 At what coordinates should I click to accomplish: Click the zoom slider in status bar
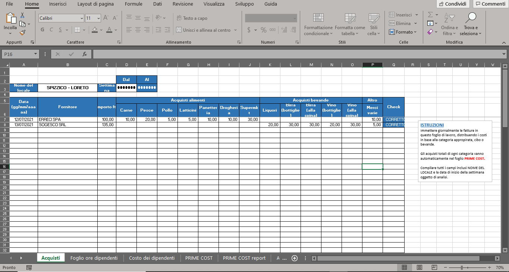(462, 268)
